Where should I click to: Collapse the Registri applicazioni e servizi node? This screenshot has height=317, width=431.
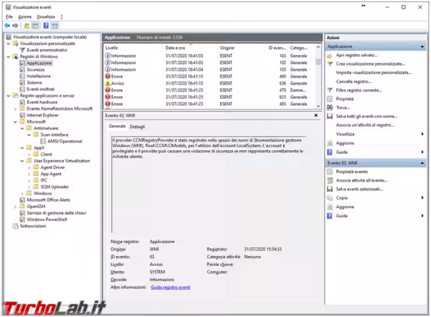point(9,96)
